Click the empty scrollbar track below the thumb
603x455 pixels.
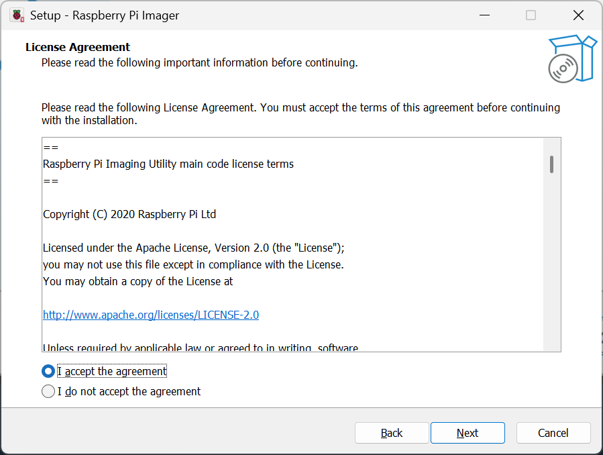tap(551, 268)
